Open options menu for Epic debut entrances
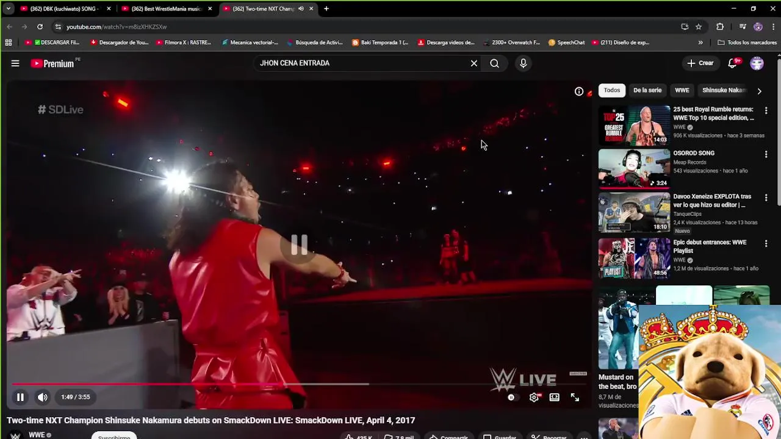The height and width of the screenshot is (439, 781). coord(766,243)
